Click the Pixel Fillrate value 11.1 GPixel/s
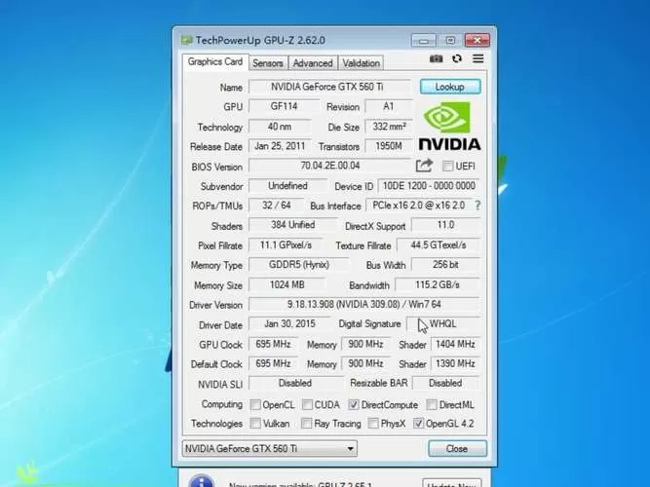Screen dimensions: 650x487 pyautogui.click(x=286, y=244)
